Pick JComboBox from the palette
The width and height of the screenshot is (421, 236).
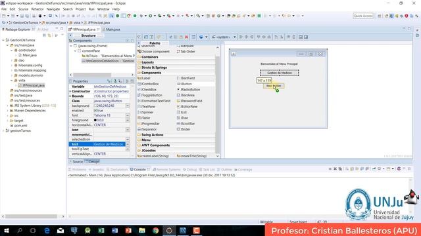pos(148,84)
